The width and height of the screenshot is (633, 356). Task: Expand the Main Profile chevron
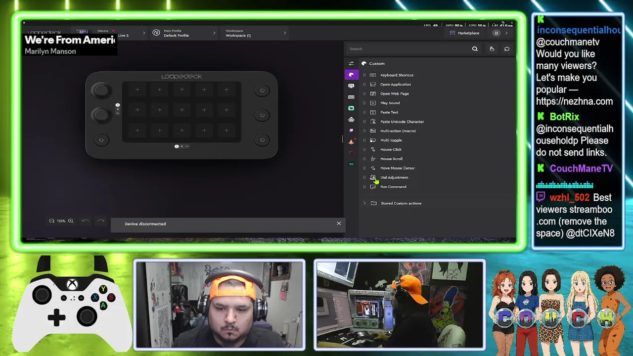[214, 33]
